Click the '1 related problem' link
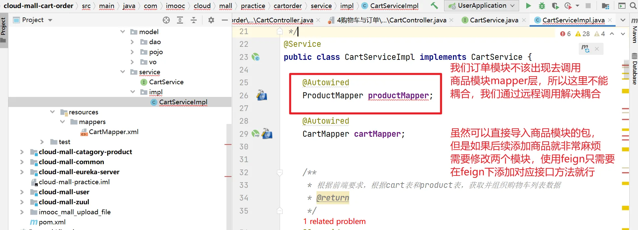This screenshot has height=230, width=638. click(334, 221)
